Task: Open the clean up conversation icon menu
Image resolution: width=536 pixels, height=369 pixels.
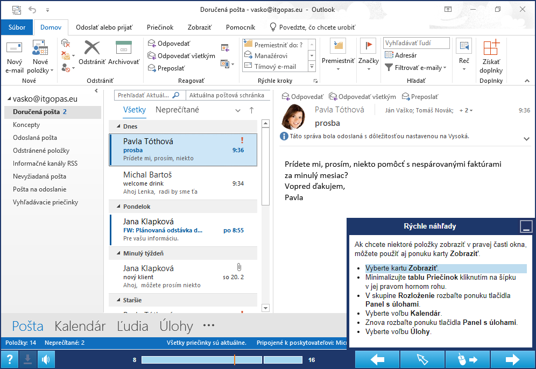Action: (68, 55)
